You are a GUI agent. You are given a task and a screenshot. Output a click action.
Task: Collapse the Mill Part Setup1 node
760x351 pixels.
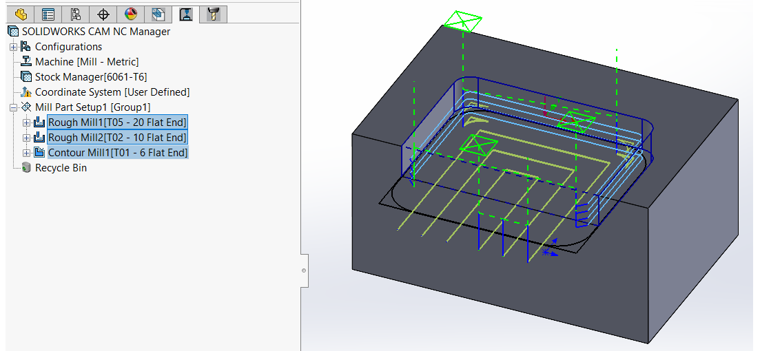tap(13, 107)
